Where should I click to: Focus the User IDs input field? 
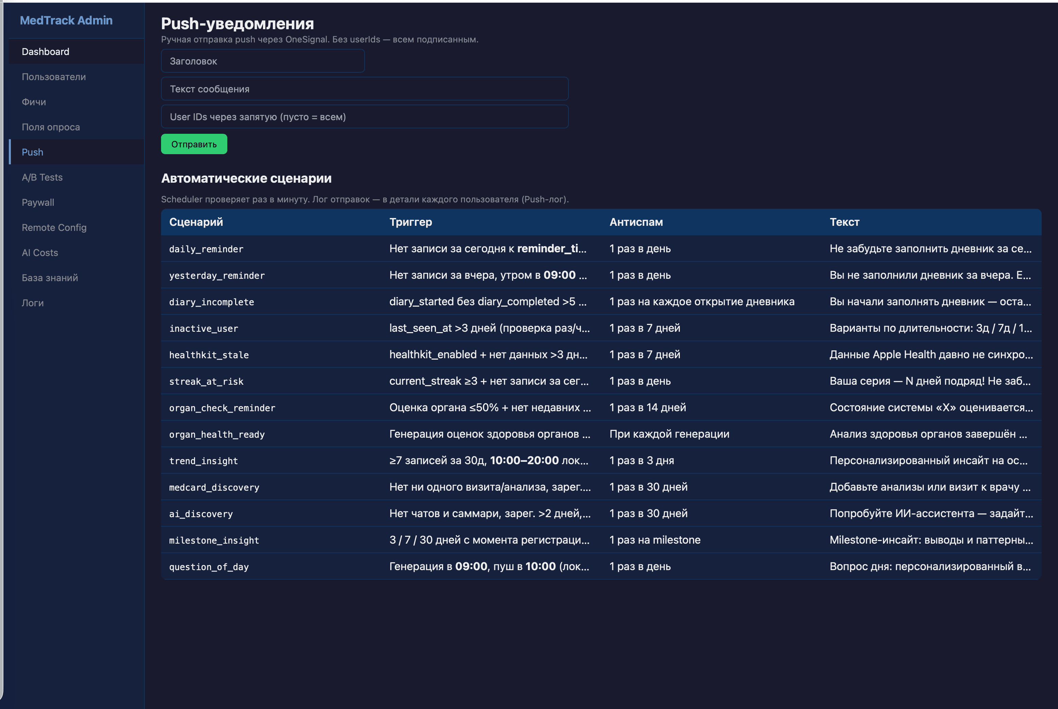(364, 117)
